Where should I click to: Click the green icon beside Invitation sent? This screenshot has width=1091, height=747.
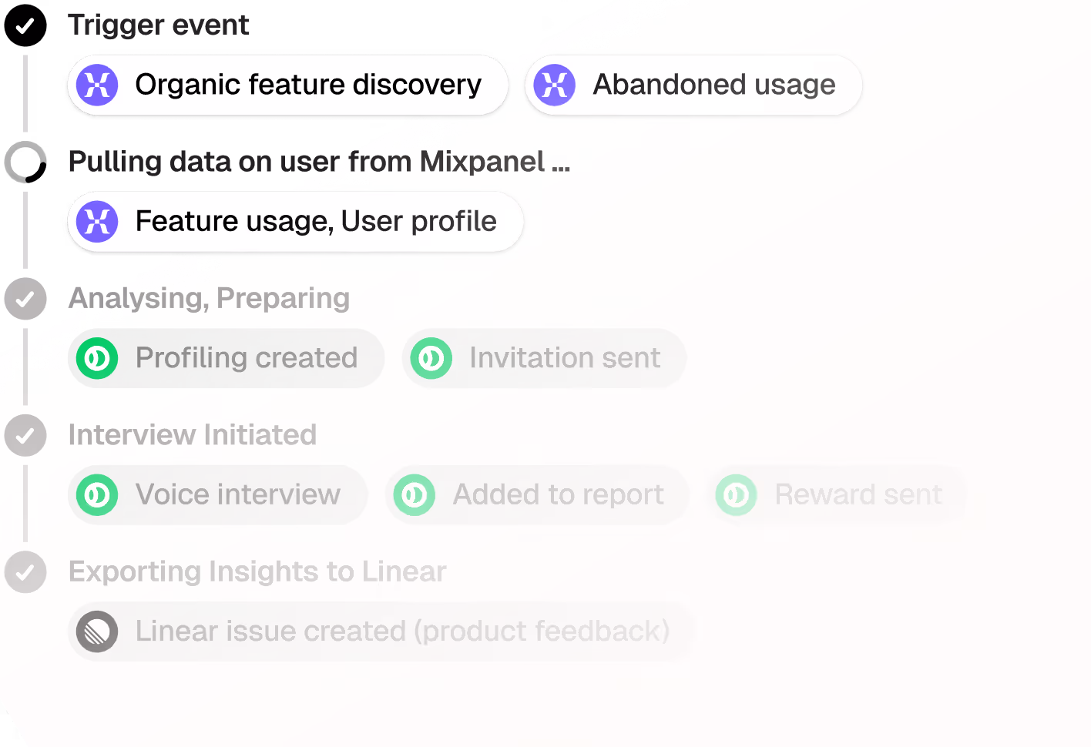click(431, 358)
